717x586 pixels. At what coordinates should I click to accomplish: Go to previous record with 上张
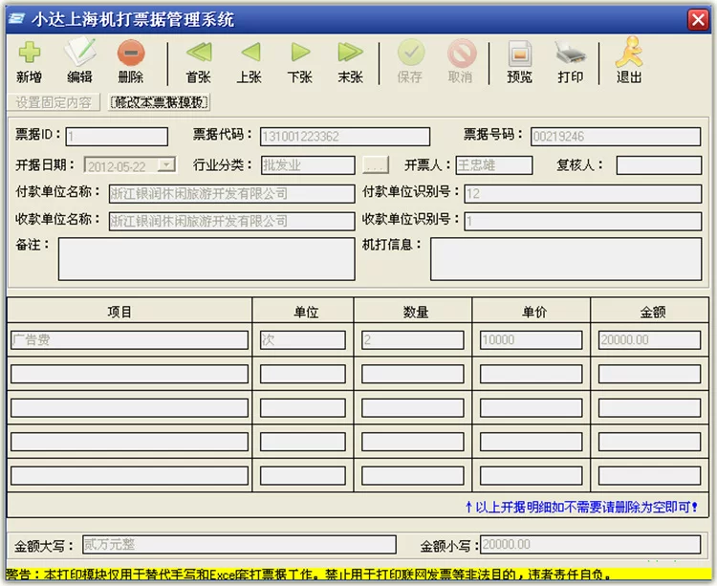250,53
